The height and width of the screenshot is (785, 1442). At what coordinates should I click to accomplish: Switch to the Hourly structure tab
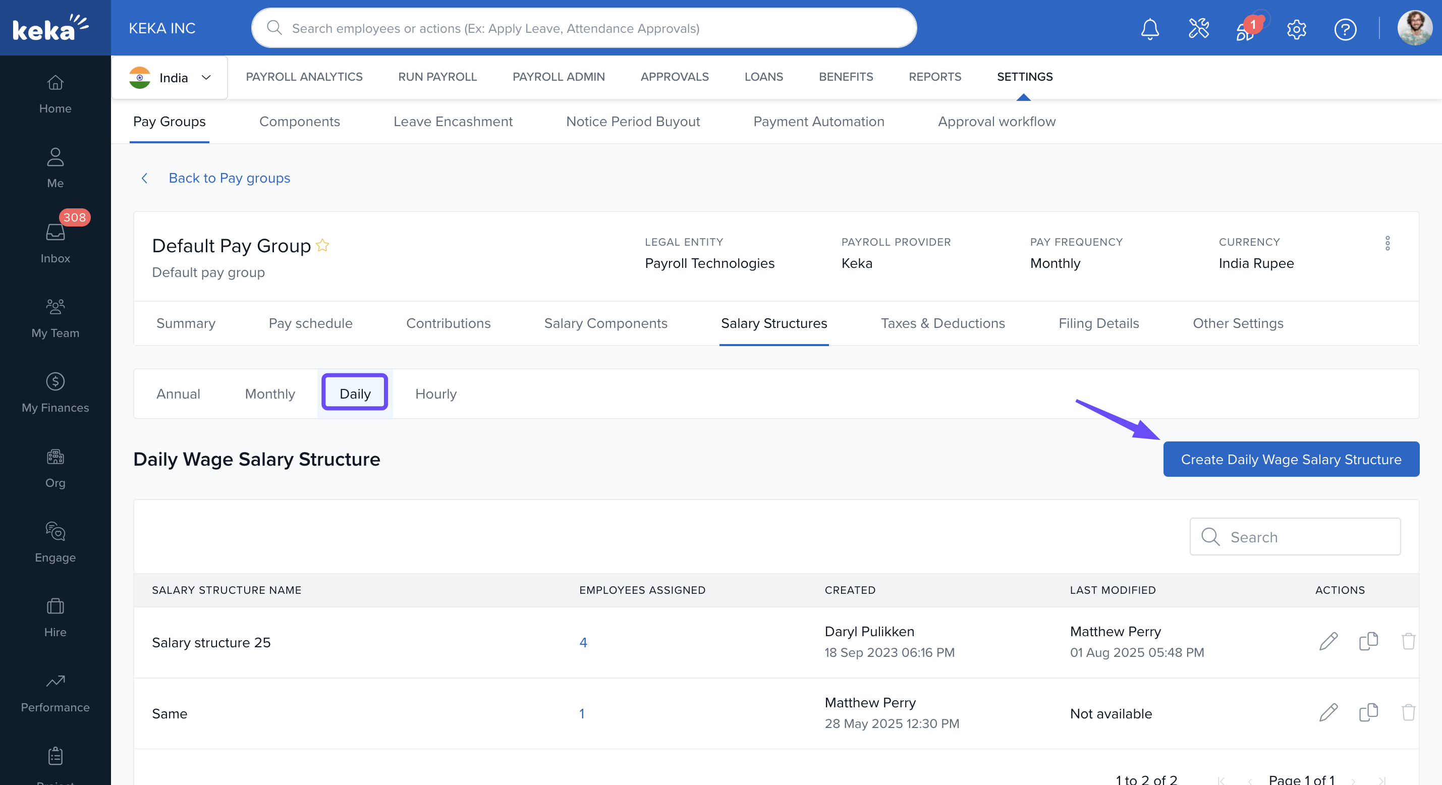[x=435, y=394]
